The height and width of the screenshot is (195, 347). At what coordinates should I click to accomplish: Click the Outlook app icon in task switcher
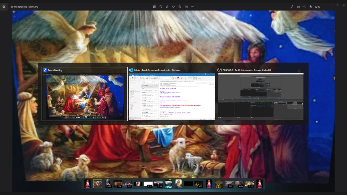coord(131,70)
